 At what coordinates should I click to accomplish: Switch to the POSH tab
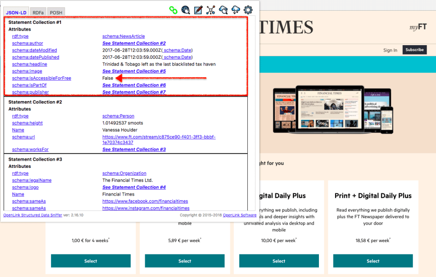56,12
